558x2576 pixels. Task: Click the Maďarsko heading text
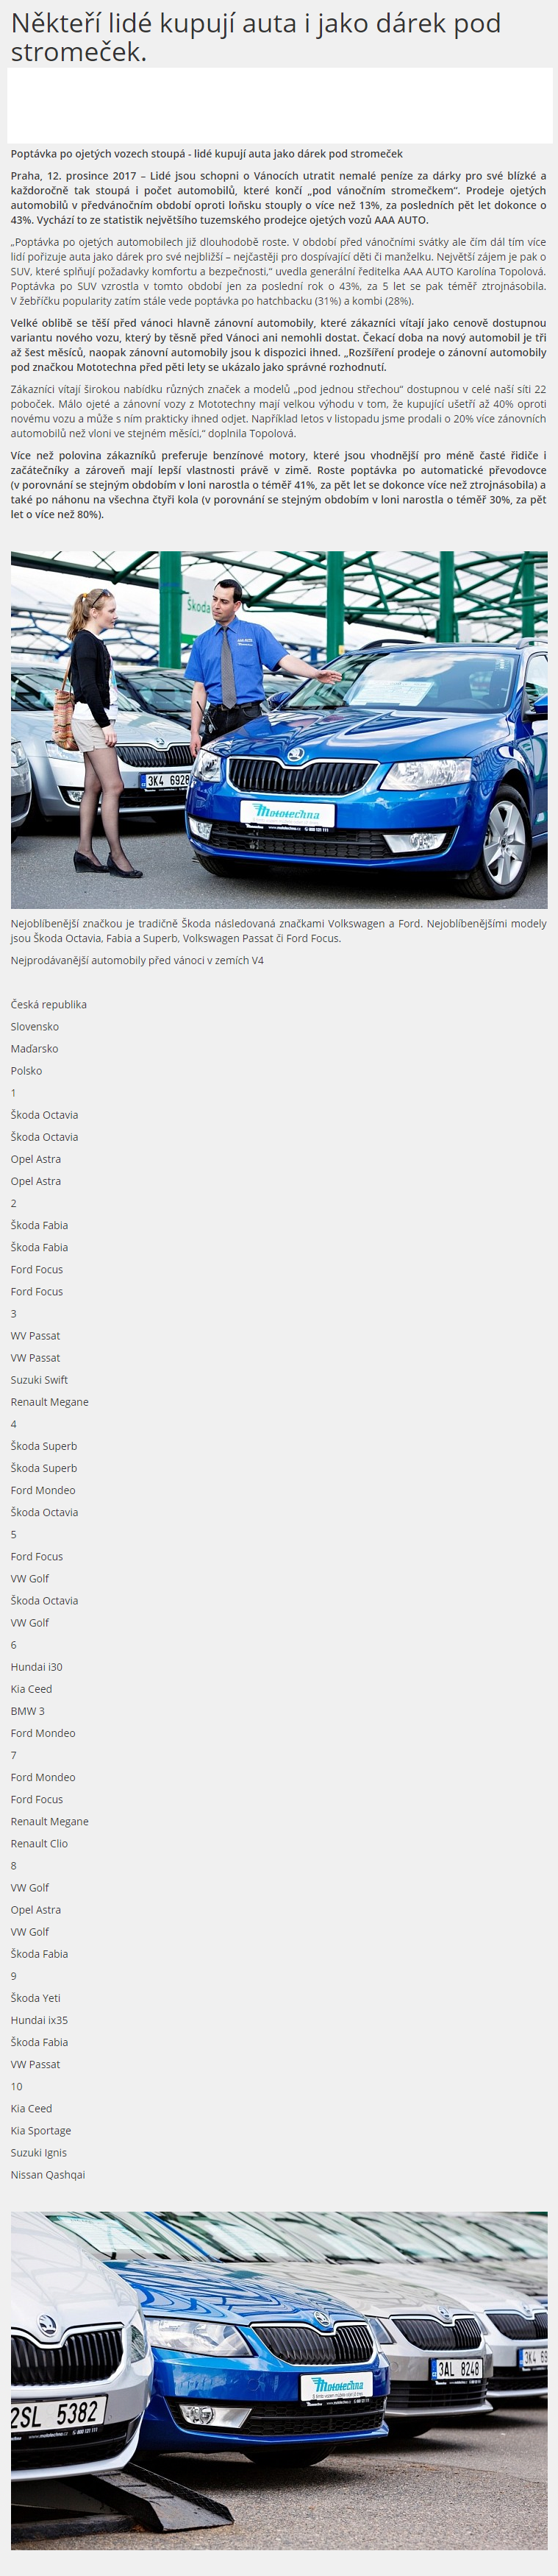point(35,1048)
